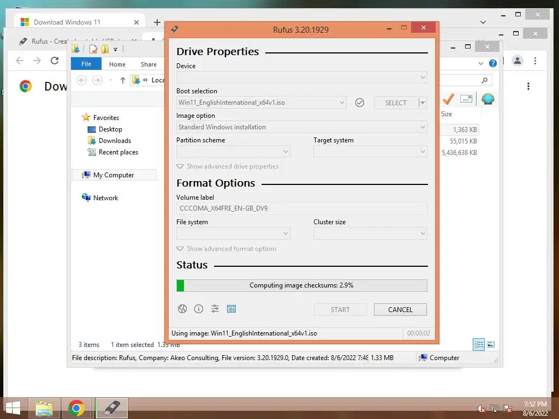Expand Show advanced format options
The width and height of the screenshot is (559, 419).
coord(227,249)
